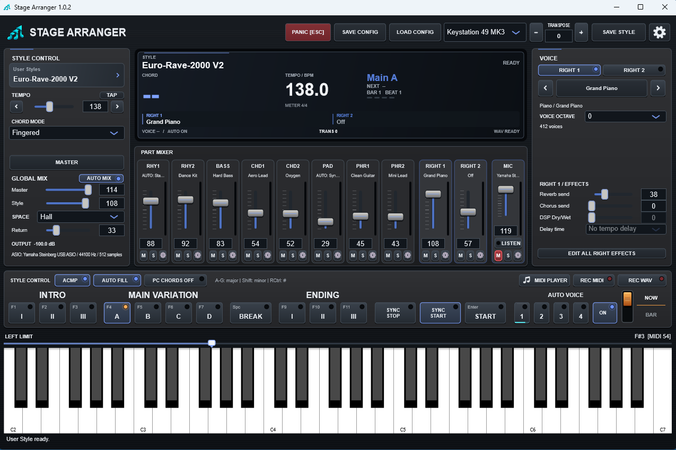
Task: Open the Voice Octave dropdown
Action: coord(625,116)
